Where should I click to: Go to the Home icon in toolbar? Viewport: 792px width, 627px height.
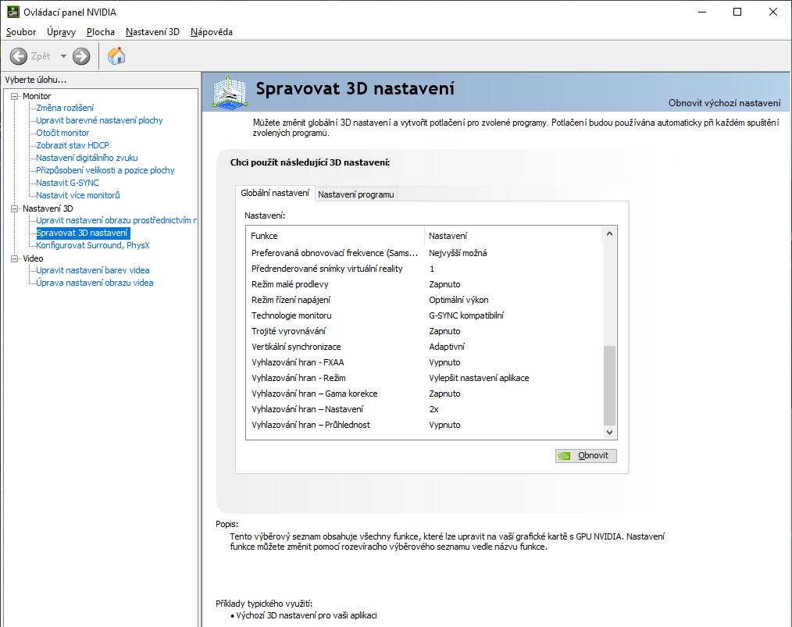(116, 56)
